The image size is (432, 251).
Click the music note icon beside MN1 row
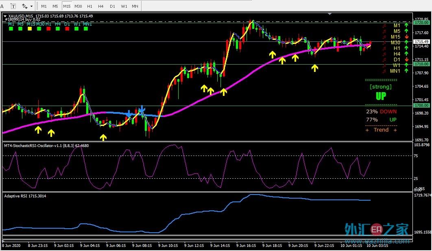click(x=384, y=71)
